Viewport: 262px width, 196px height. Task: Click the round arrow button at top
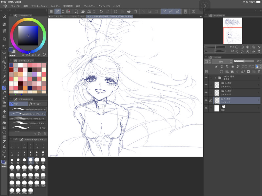[x=205, y=6]
